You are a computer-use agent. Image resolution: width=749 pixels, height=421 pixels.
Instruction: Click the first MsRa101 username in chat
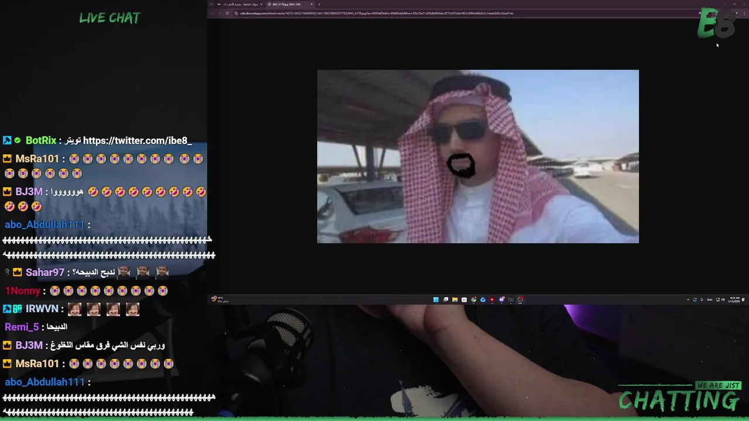(x=37, y=158)
